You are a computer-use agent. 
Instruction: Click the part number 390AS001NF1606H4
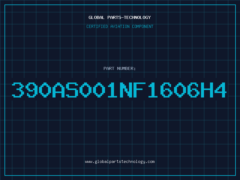coord(119,90)
